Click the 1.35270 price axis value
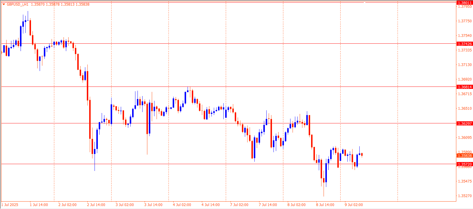 pos(465,196)
